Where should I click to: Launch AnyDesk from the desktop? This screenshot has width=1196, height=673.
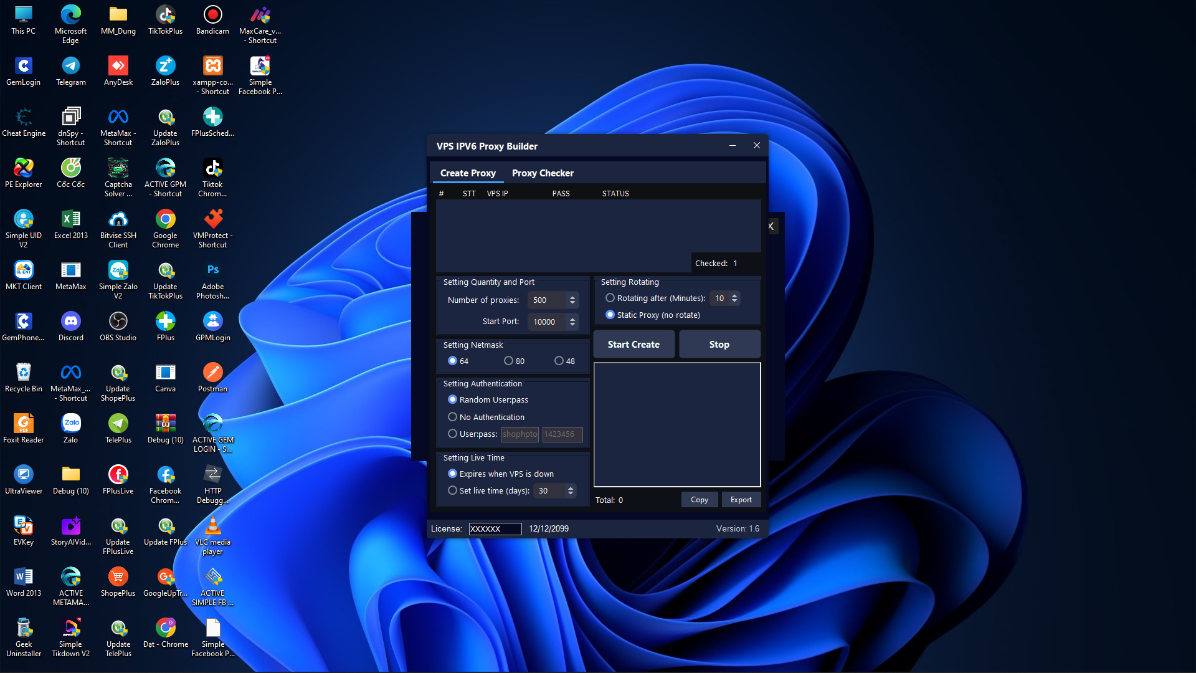click(x=118, y=71)
